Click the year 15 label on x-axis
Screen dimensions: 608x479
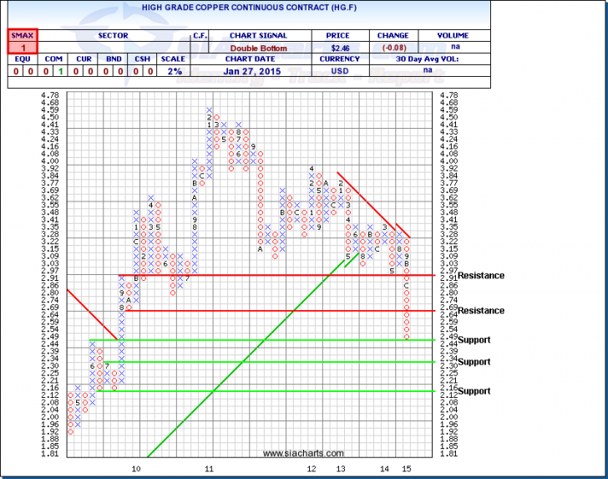[x=407, y=470]
